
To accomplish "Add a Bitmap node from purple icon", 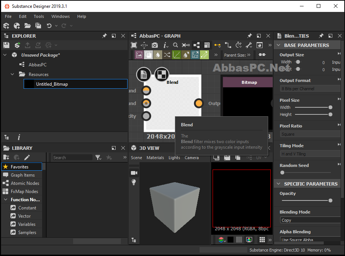I will [x=139, y=55].
